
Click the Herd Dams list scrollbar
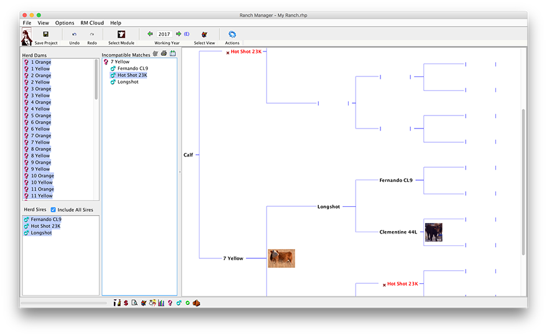96,79
